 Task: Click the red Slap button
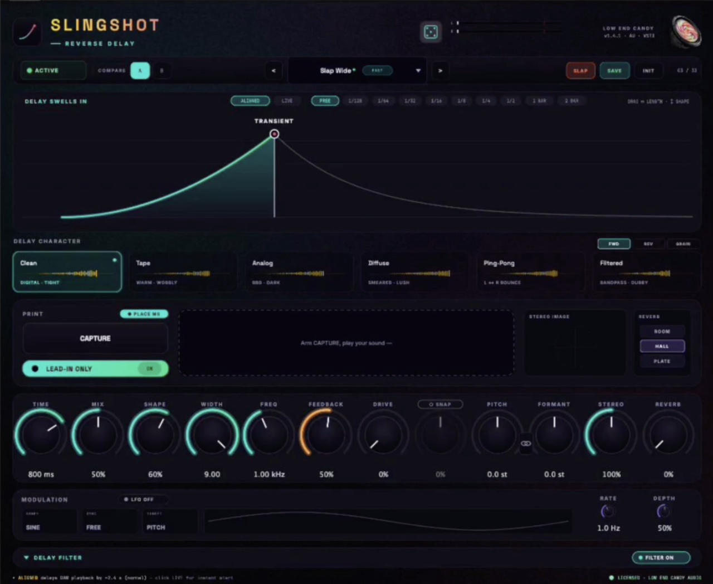[x=580, y=71]
